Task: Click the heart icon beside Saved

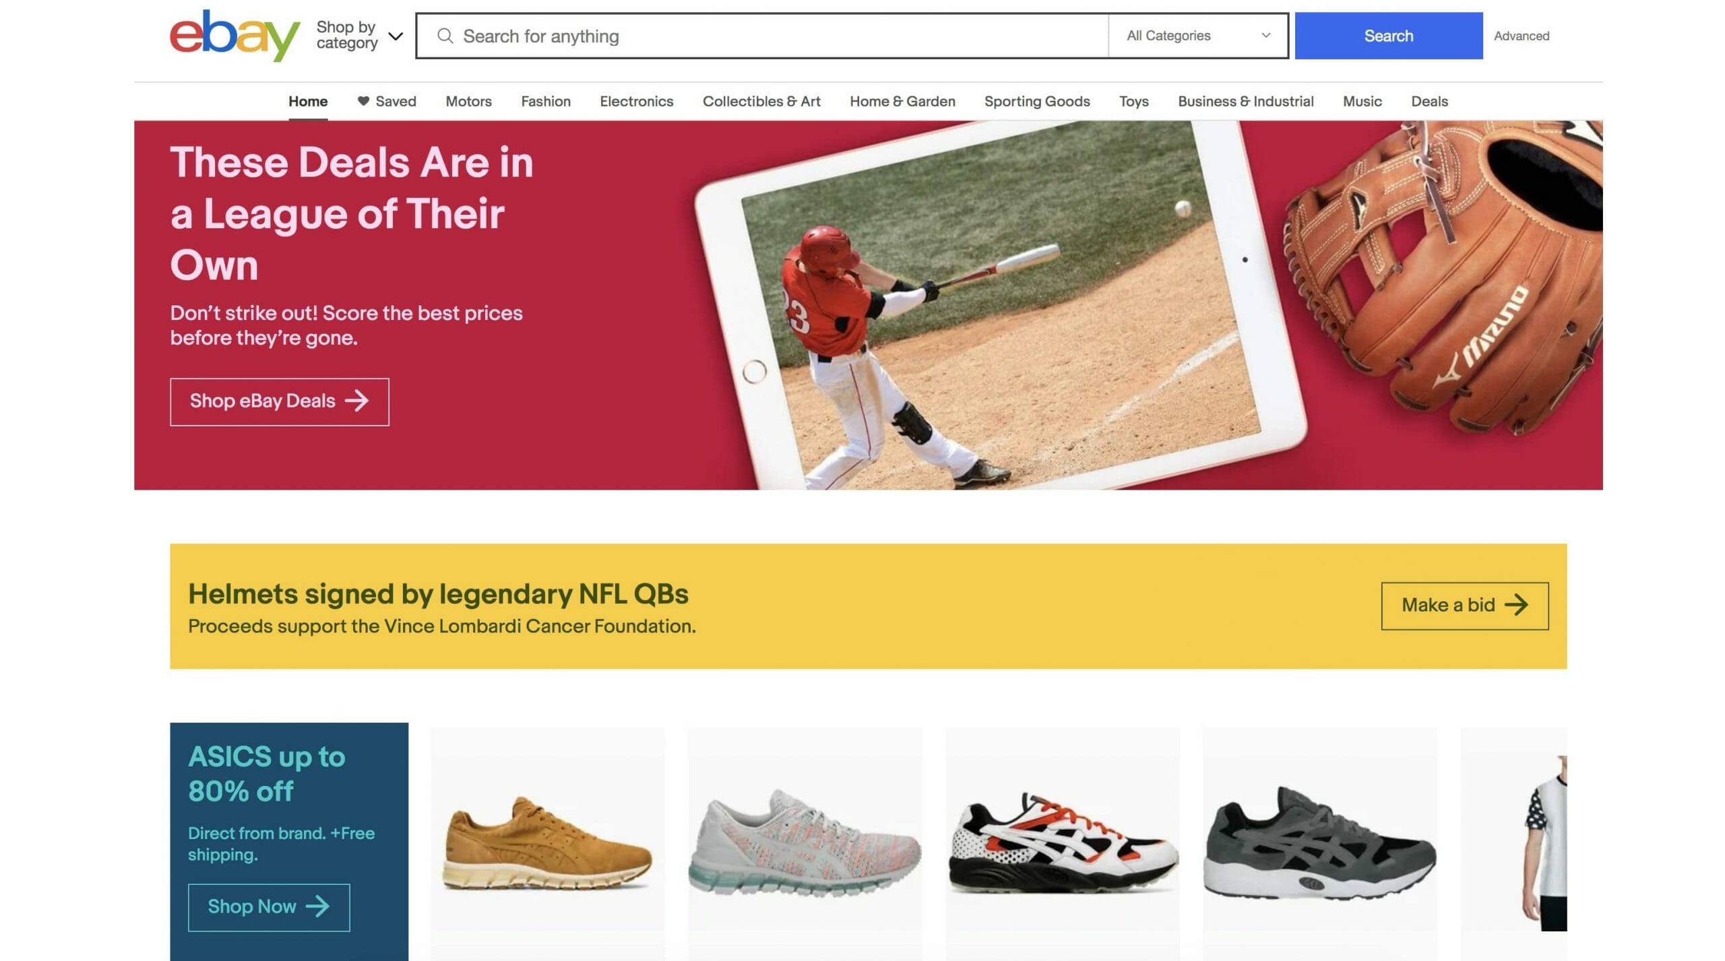Action: (363, 101)
